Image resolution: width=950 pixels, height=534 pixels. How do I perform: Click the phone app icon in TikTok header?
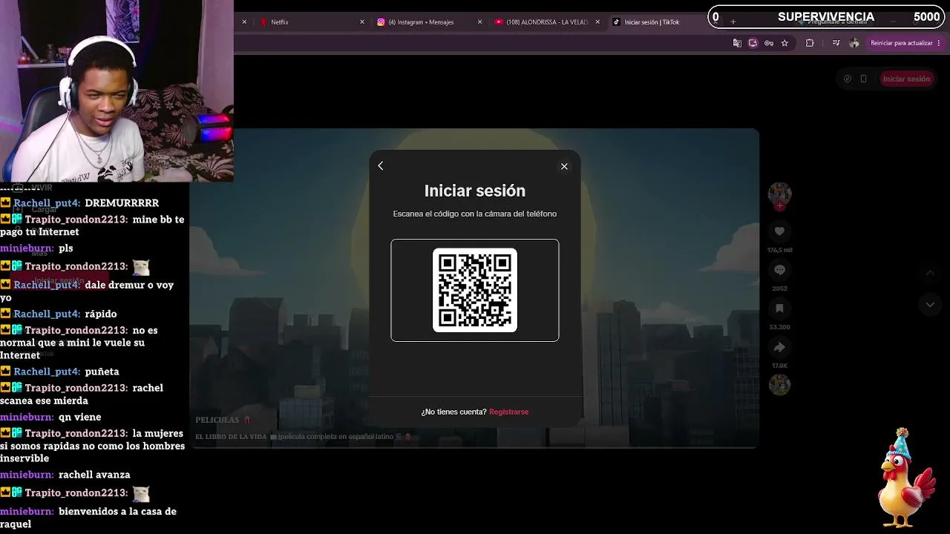tap(863, 79)
